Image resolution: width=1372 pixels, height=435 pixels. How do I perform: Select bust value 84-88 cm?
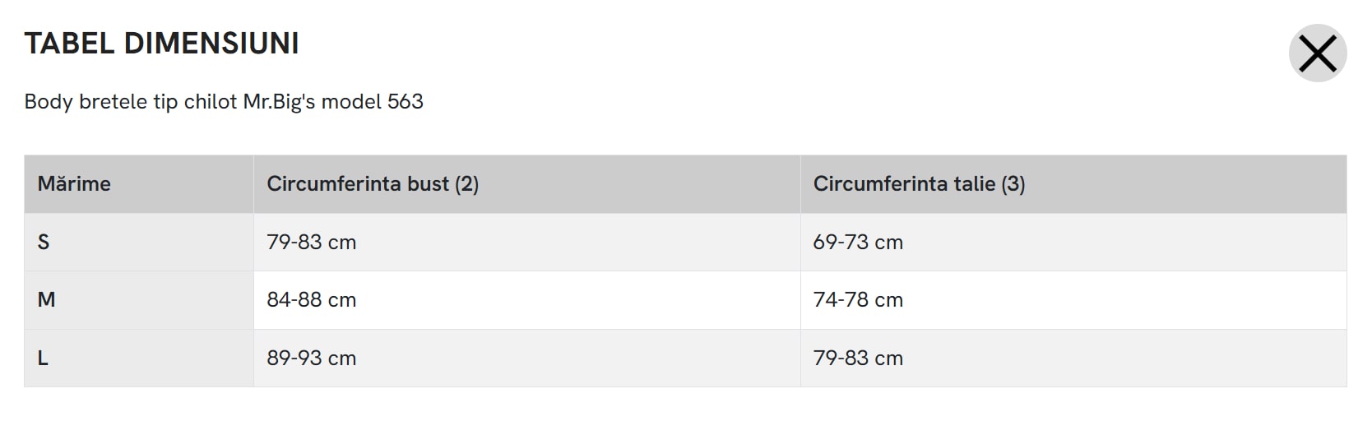click(x=311, y=300)
